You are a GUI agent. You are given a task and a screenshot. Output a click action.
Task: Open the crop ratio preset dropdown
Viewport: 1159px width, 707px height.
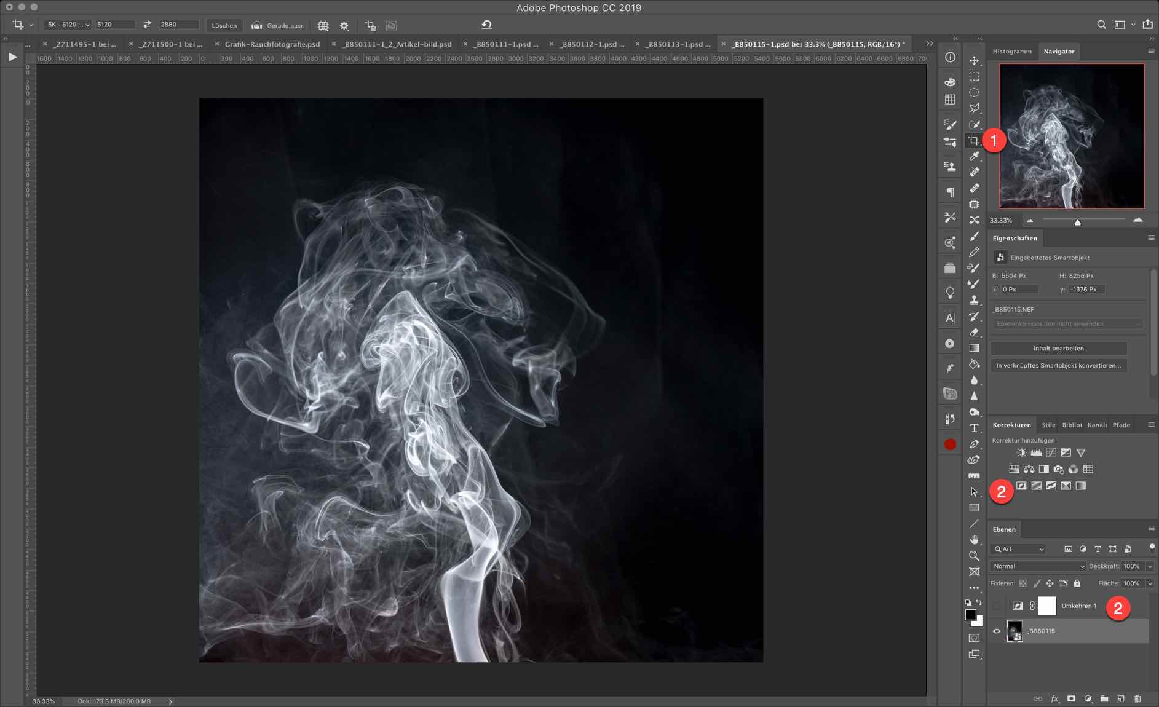pos(68,25)
